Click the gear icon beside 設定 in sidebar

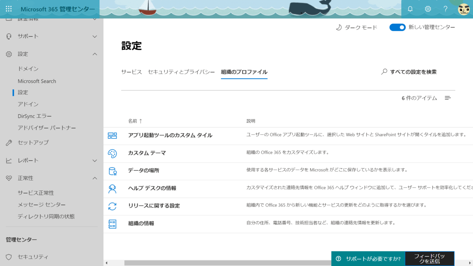click(x=9, y=54)
